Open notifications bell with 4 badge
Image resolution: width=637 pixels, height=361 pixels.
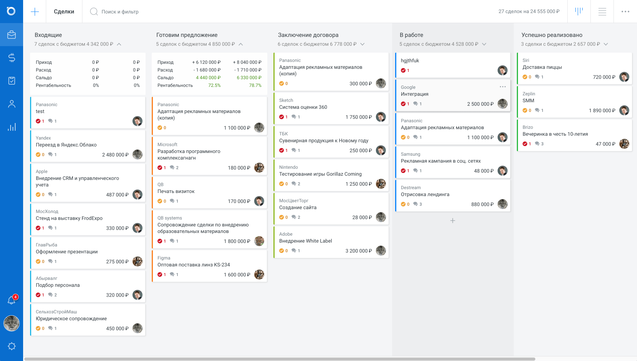tap(12, 300)
